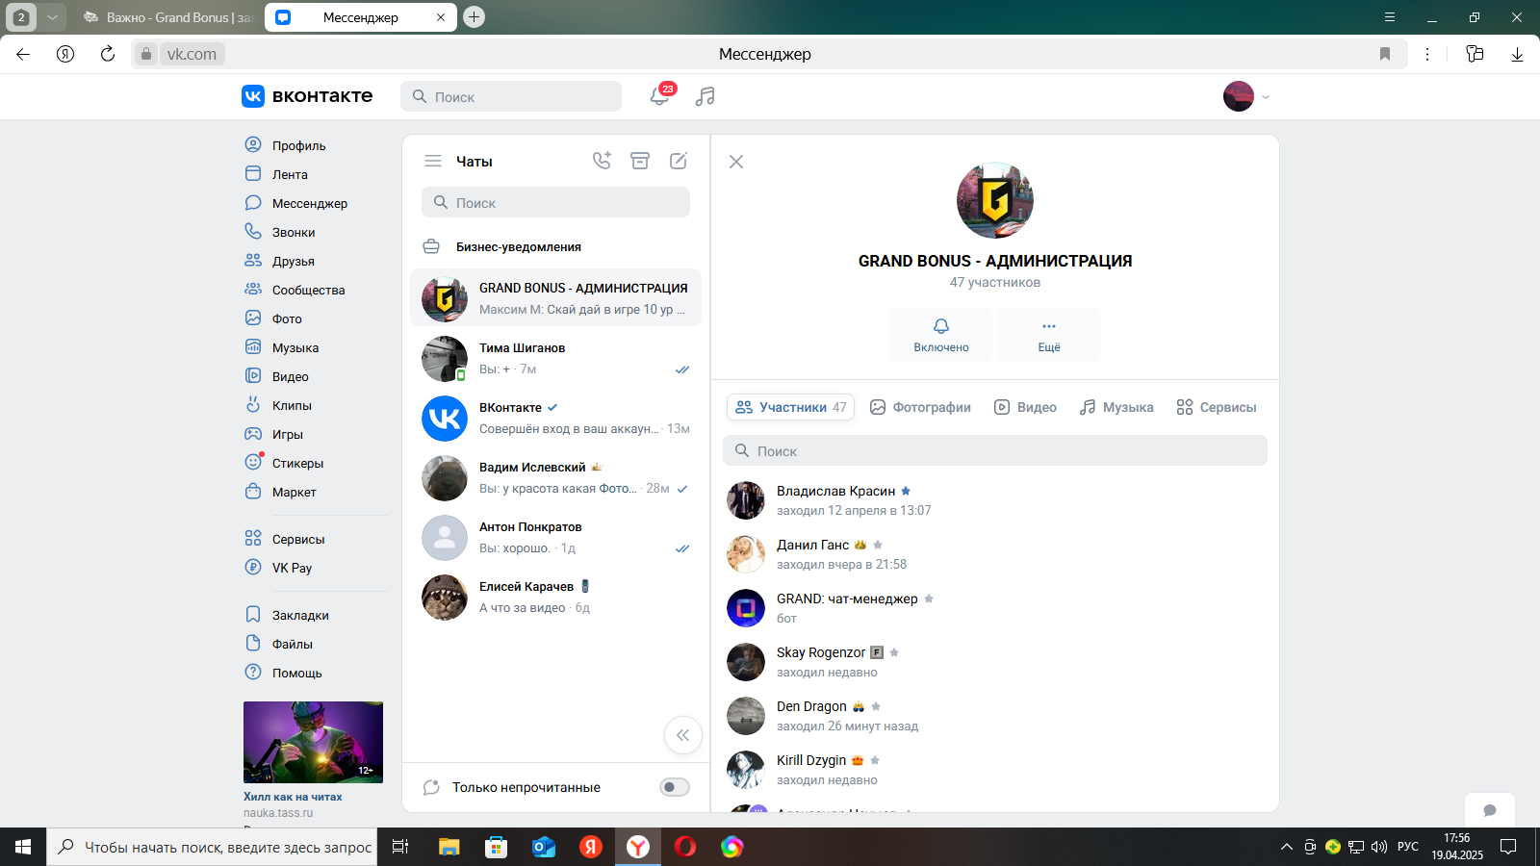
Task: Click the sidebar Сервисы icon
Action: tap(253, 538)
